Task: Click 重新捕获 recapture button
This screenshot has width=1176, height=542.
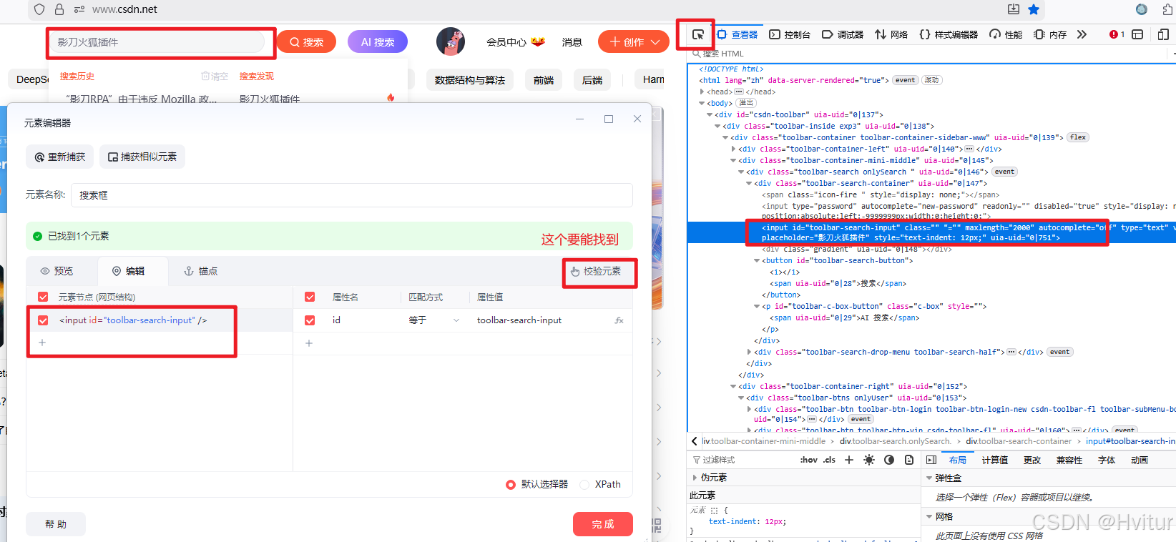Action: (60, 157)
